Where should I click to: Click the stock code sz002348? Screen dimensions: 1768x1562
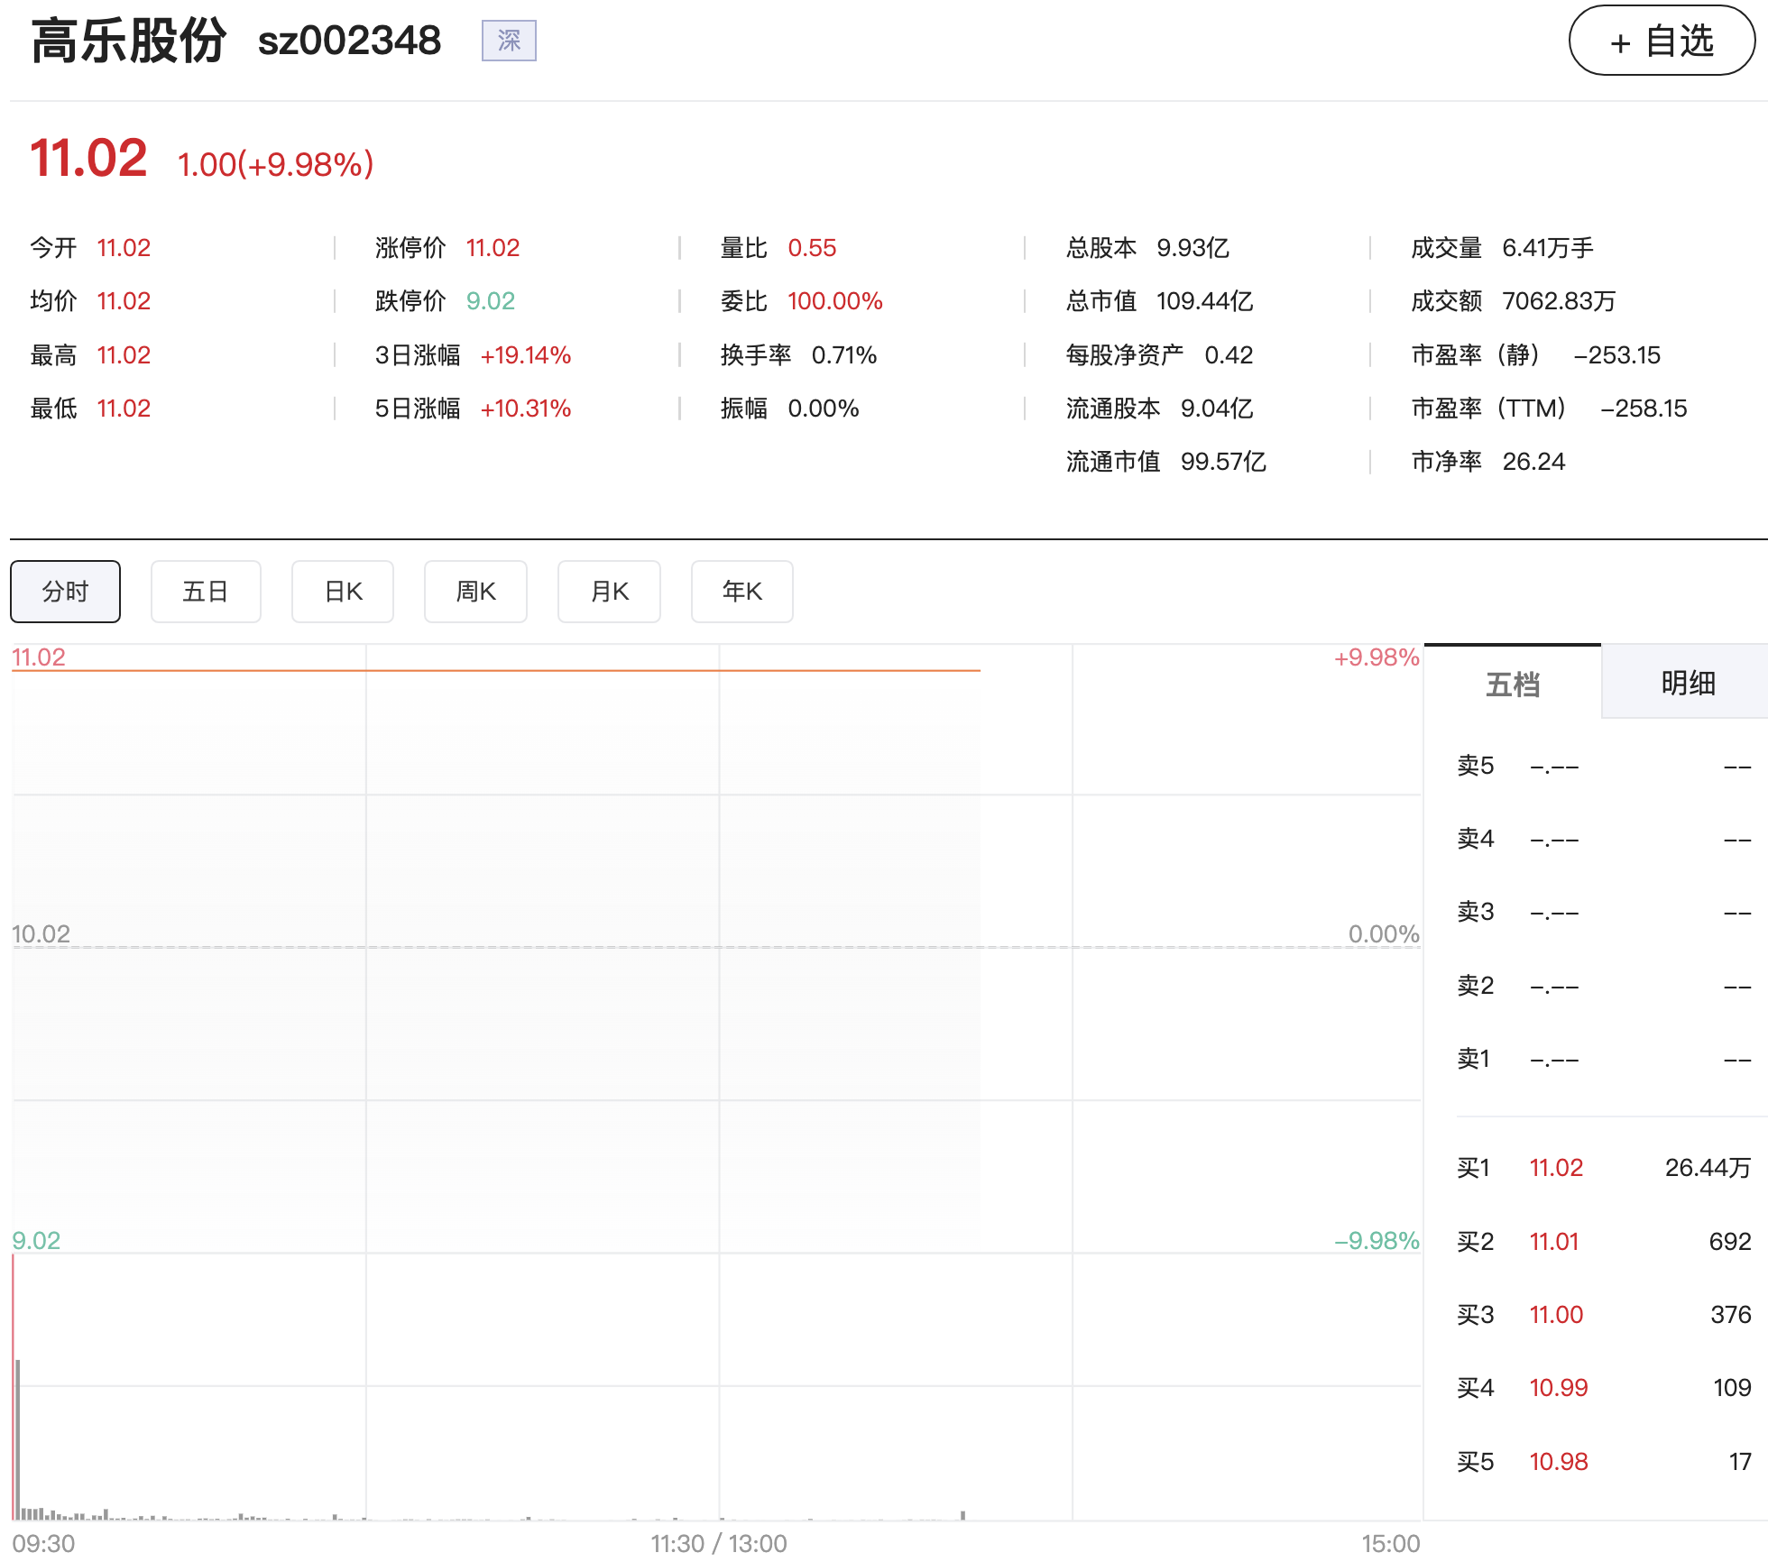pyautogui.click(x=349, y=41)
